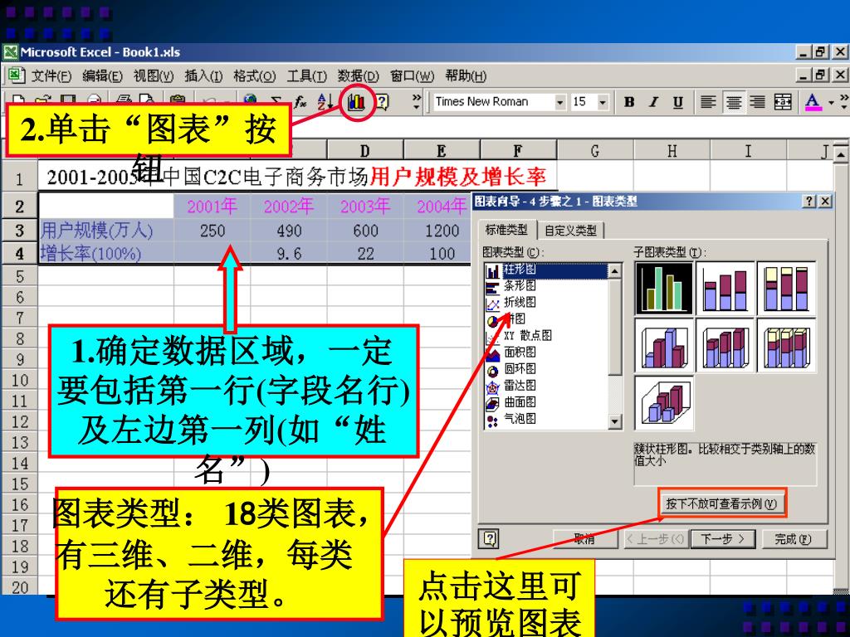Select the 3-D column subtype thumbnail in third row
The height and width of the screenshot is (637, 850).
tap(663, 403)
